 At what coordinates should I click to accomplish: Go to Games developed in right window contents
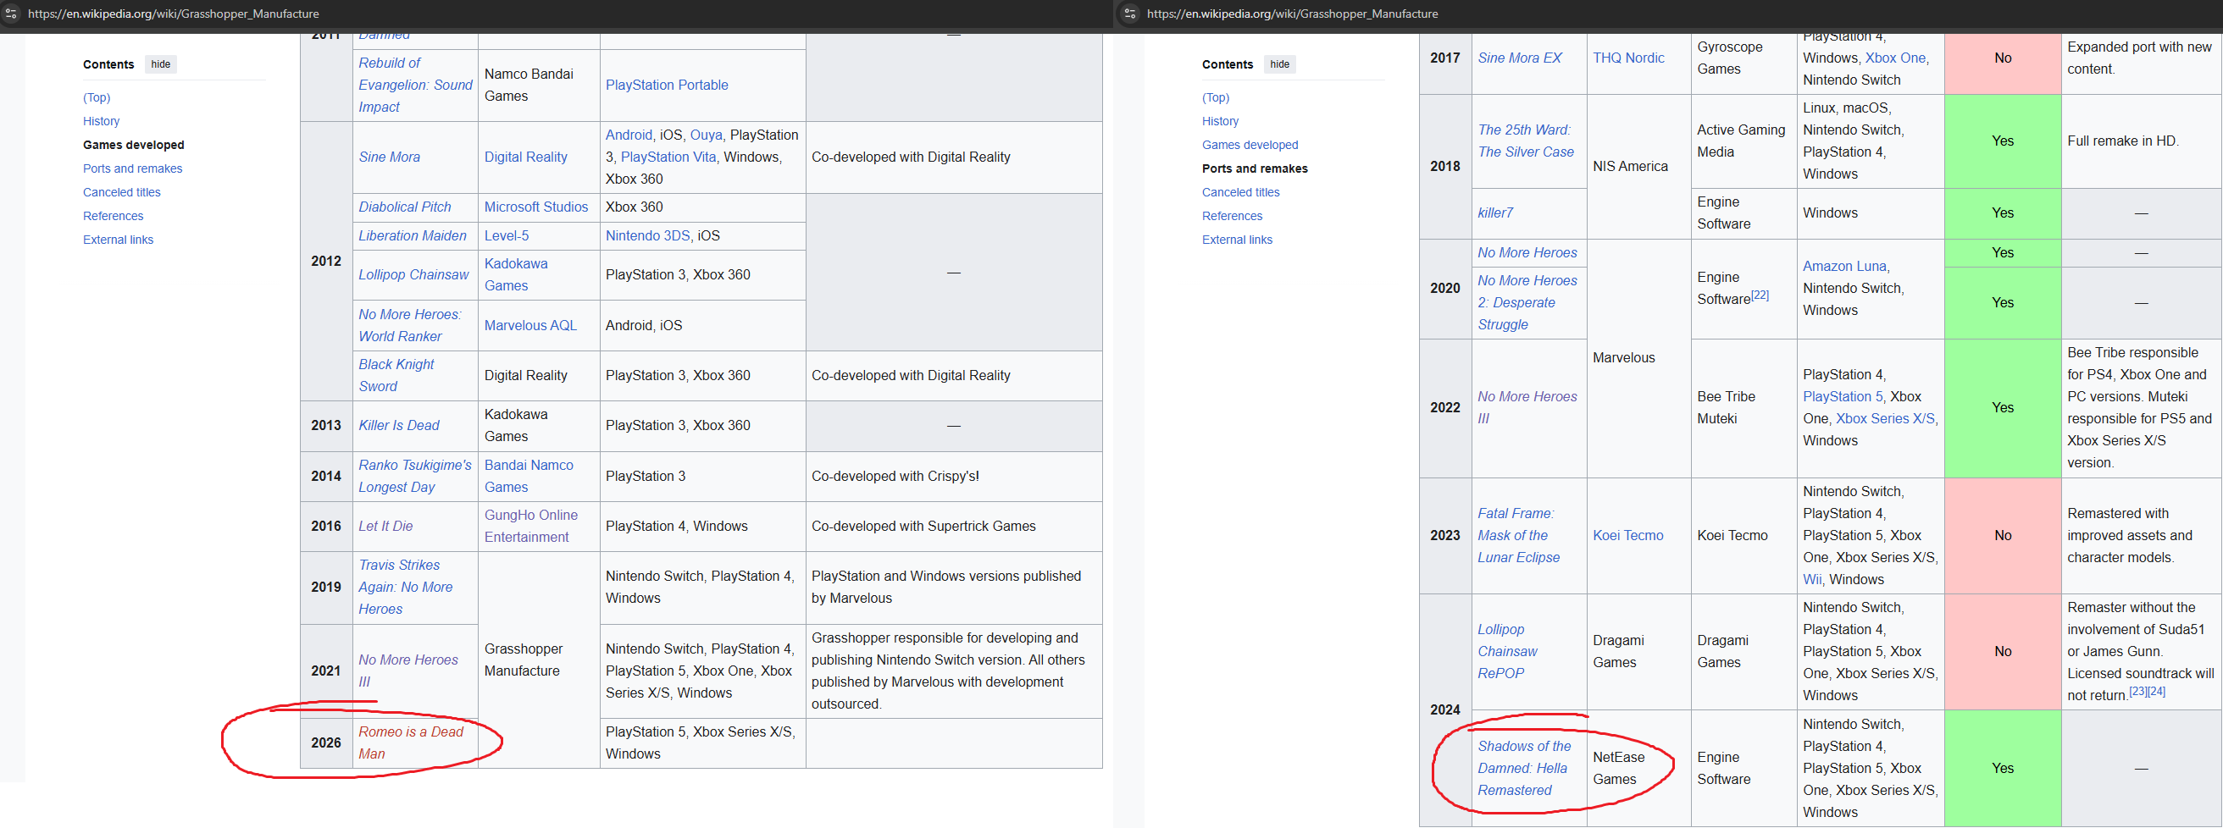pyautogui.click(x=1250, y=145)
